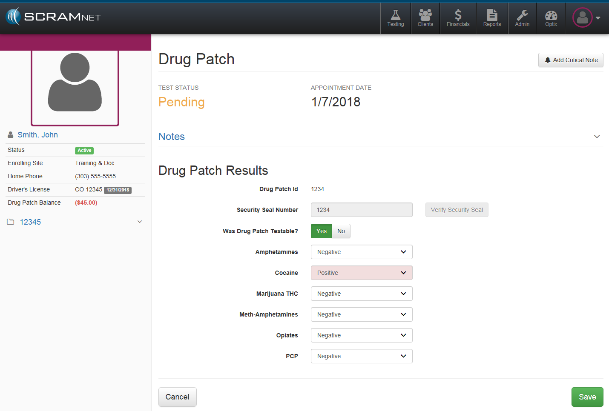Click the Add Critical Note button
609x411 pixels.
[x=571, y=60]
